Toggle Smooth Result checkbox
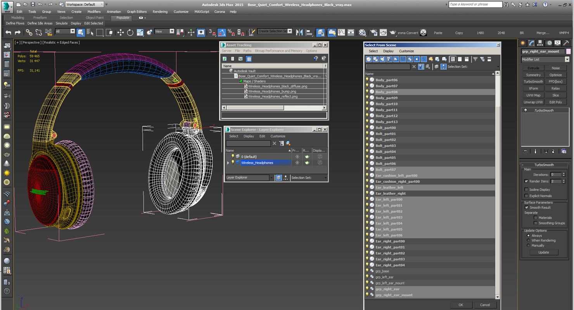The height and width of the screenshot is (310, 574). coord(526,207)
